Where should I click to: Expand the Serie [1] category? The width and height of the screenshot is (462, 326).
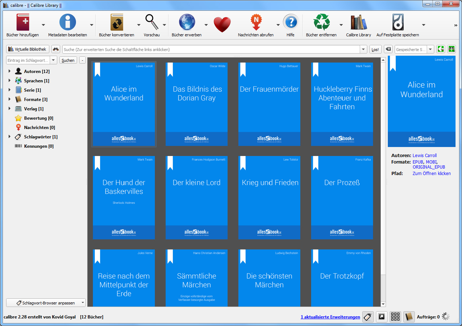9,90
